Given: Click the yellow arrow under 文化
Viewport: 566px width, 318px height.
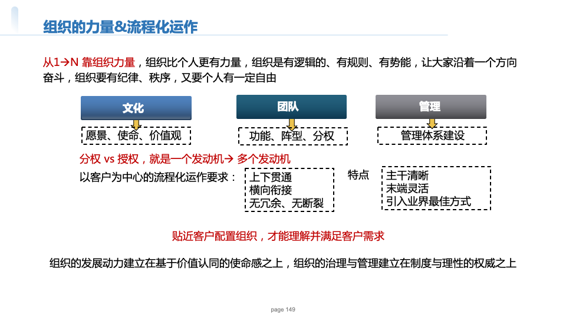Looking at the screenshot, I should (x=136, y=125).
